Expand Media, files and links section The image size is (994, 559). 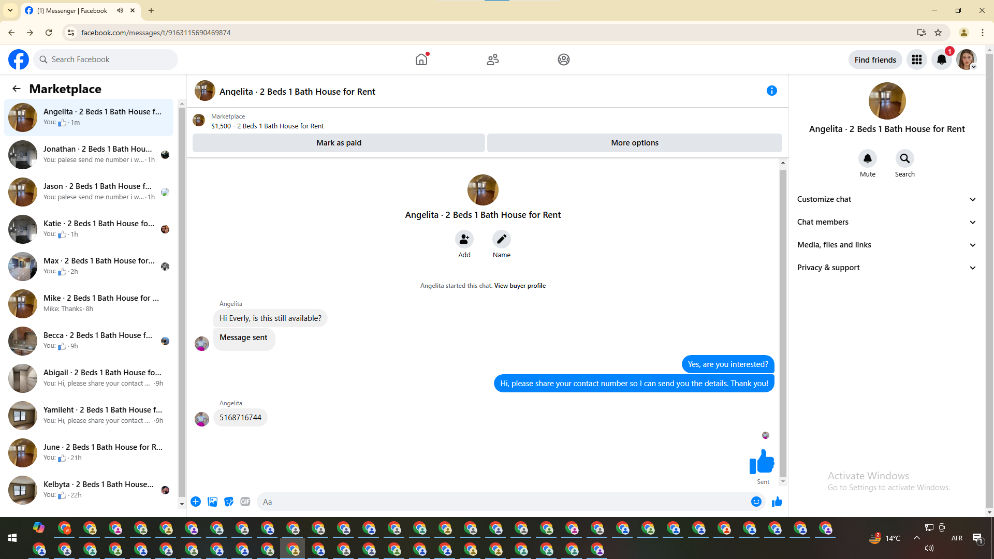pos(887,245)
